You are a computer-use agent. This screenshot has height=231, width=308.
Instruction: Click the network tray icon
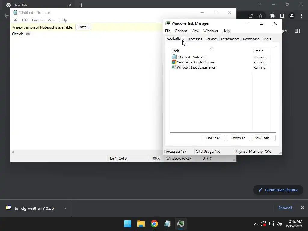tap(272, 224)
